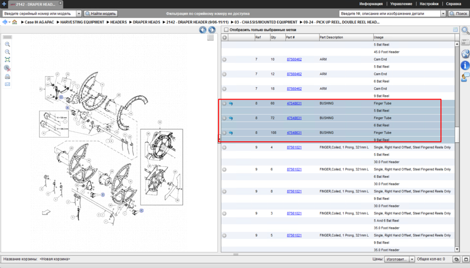Email the diagram via envelope icon

pos(8,84)
